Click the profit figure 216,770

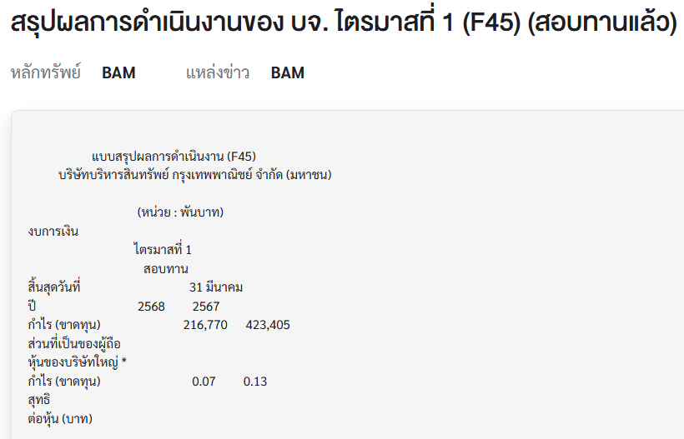coord(205,325)
